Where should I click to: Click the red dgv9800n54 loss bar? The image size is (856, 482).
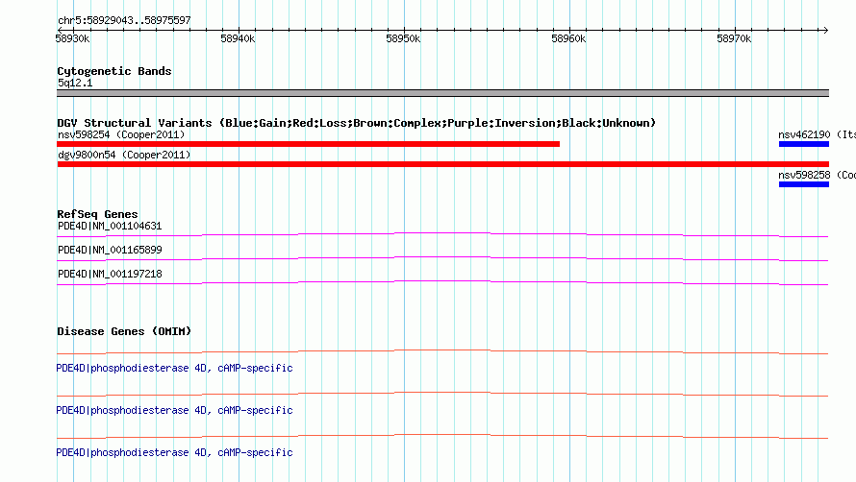click(x=442, y=164)
